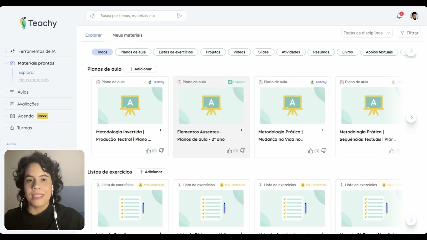Open Ferramentas de IA menu label
This screenshot has height=240, width=427.
tap(37, 51)
